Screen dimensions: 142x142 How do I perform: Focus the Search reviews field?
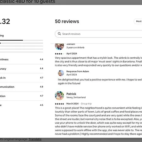tap(98, 34)
